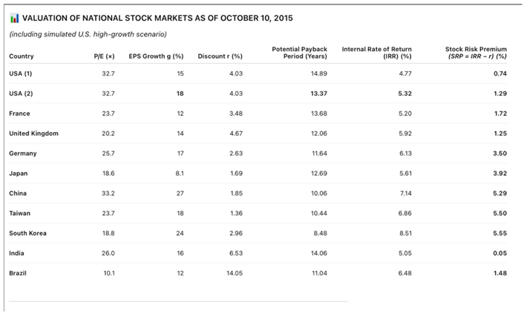
Task: Select the EPS Growth g (%) header
Action: coord(155,56)
